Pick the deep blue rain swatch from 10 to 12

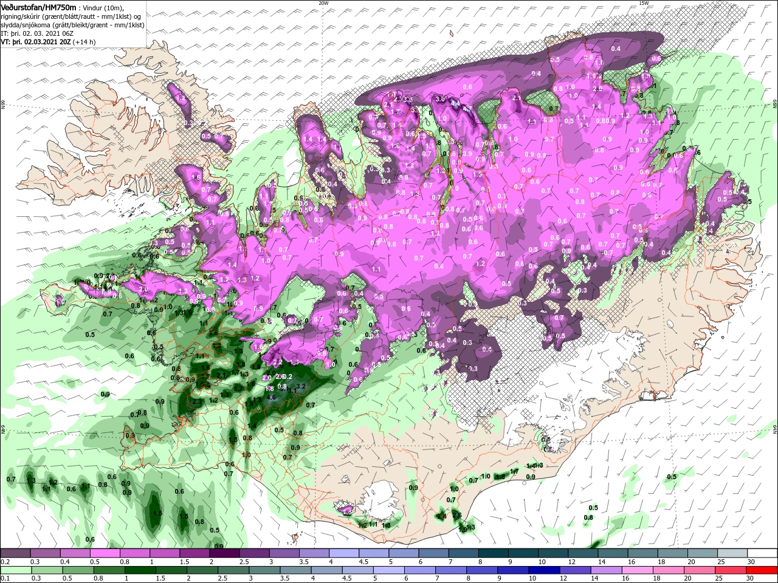point(545,570)
